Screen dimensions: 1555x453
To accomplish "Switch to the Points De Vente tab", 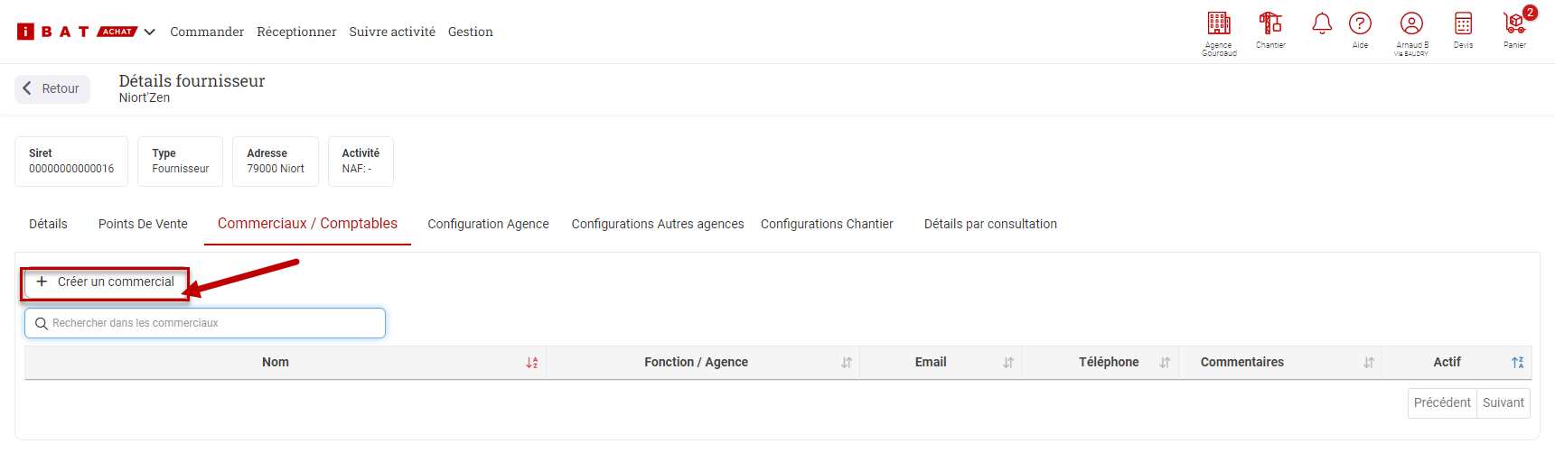I will click(143, 224).
